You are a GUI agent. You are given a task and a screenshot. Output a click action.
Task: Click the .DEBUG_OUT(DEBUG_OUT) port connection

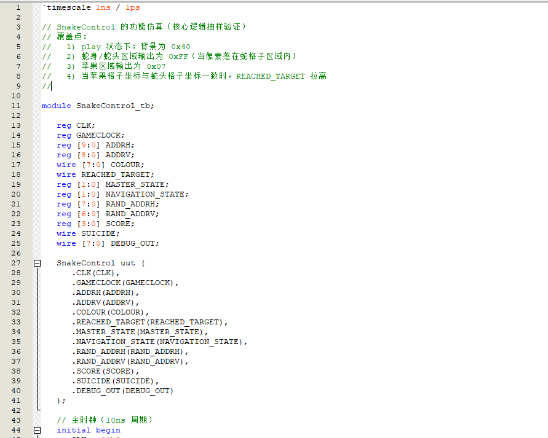coord(122,391)
